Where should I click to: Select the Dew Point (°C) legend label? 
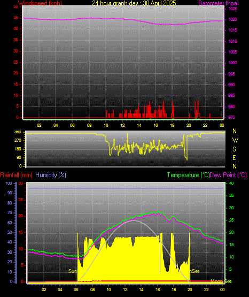point(228,175)
